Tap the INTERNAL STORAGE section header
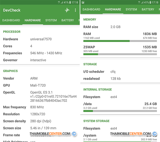160x142 pixels. pos(98,90)
